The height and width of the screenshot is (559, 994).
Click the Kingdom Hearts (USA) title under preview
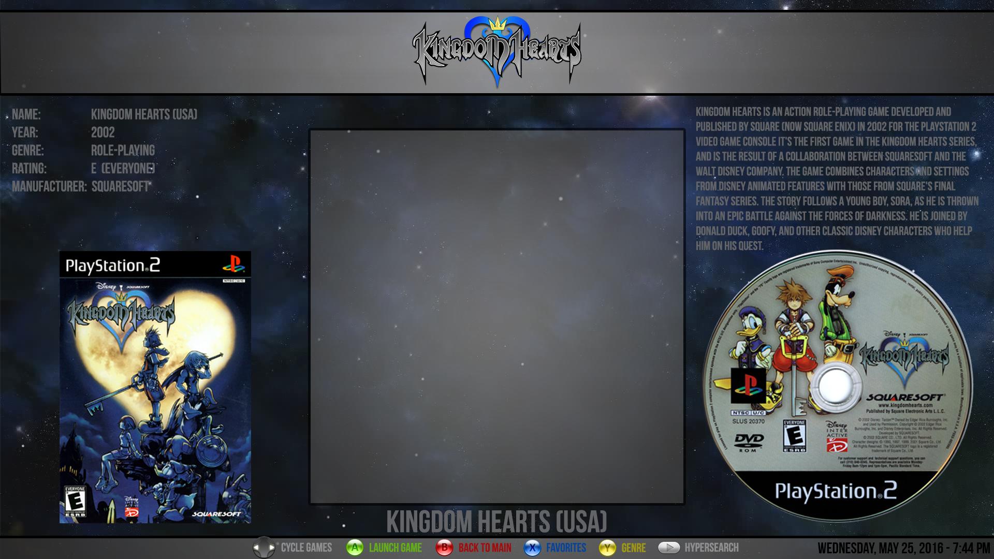(496, 521)
